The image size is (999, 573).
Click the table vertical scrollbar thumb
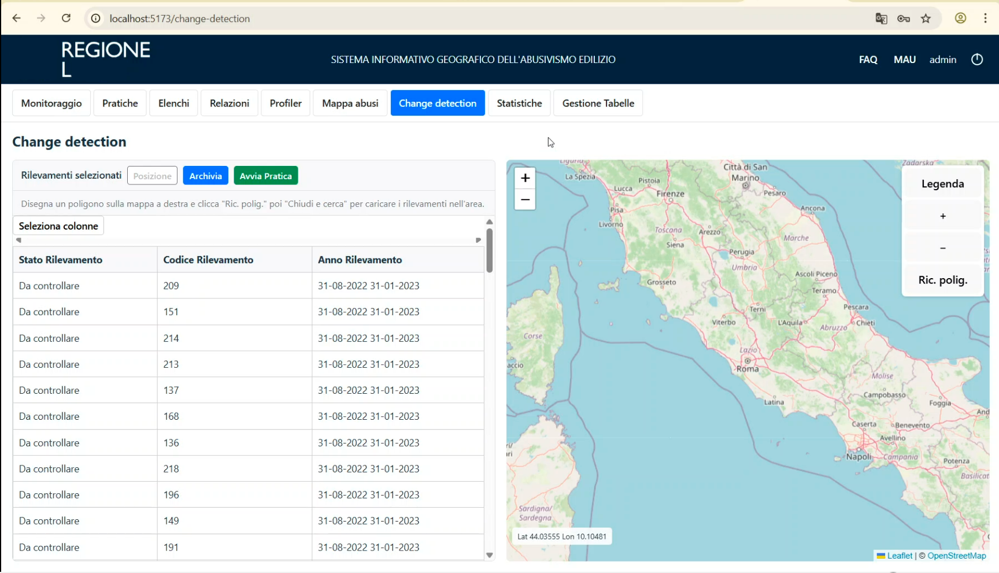[490, 250]
